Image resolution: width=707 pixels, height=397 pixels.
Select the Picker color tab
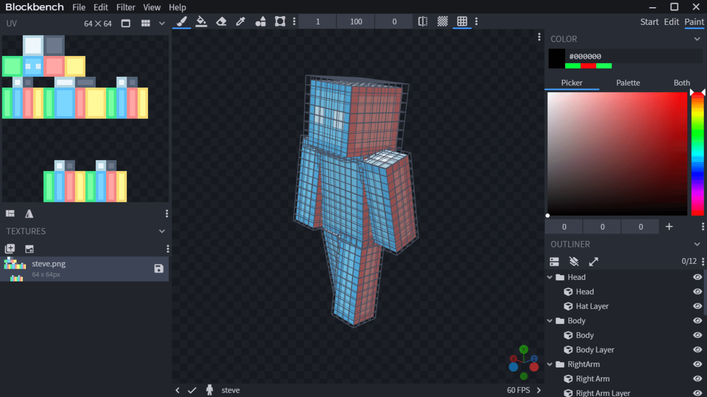[572, 83]
